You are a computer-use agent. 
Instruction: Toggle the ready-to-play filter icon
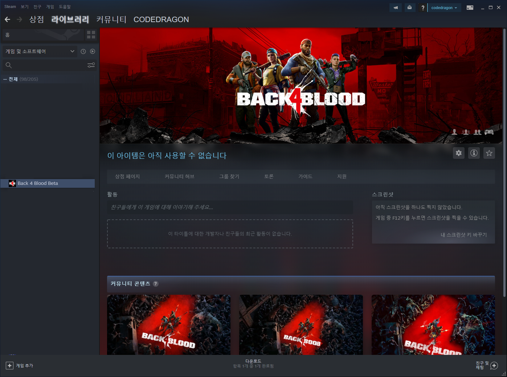[x=93, y=51]
